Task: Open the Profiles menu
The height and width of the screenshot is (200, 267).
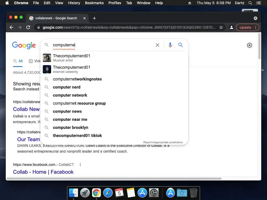Action: 115,3
